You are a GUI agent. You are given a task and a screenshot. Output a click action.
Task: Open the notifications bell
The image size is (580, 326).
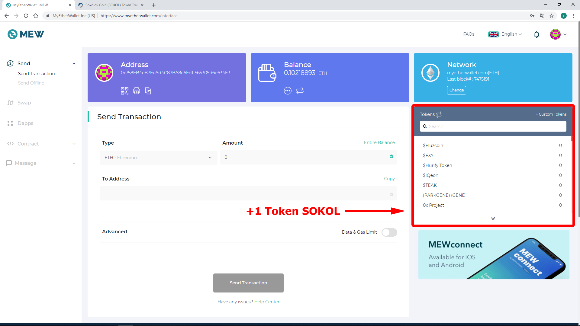click(x=536, y=34)
